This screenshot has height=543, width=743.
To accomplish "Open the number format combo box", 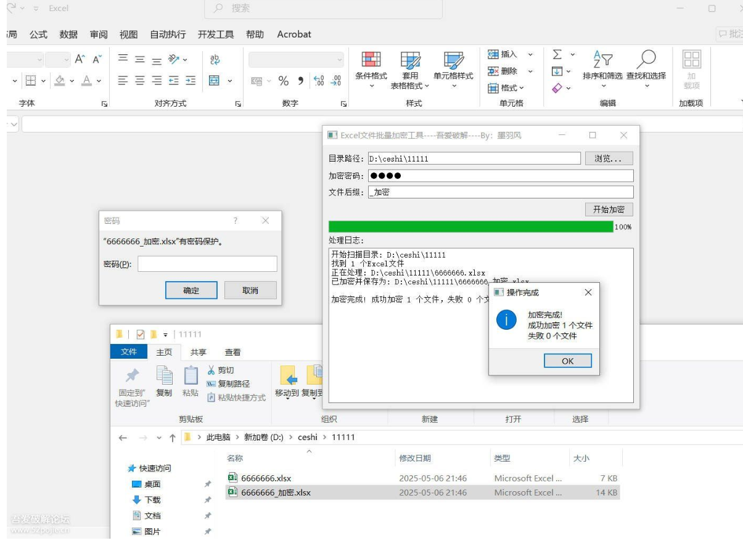I will (x=297, y=60).
